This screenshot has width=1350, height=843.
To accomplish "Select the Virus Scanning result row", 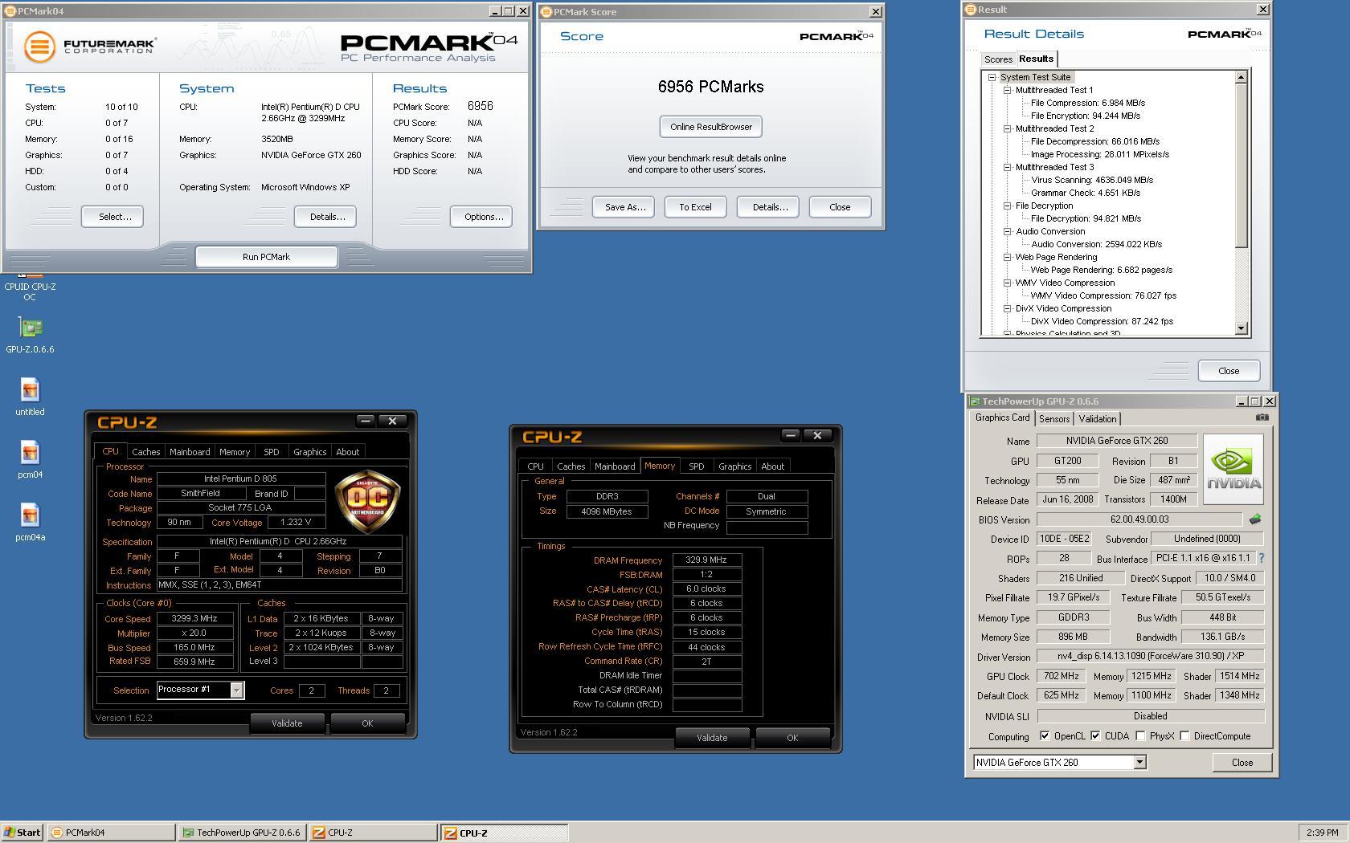I will pos(1092,180).
